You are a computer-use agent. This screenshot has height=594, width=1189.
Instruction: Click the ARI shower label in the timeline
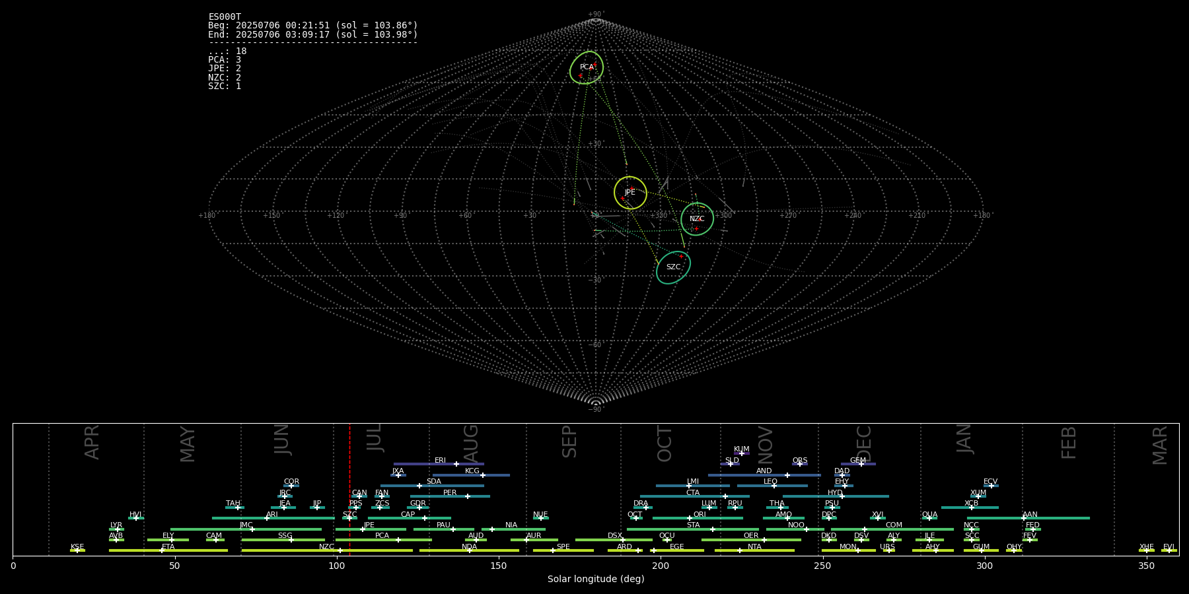click(271, 514)
